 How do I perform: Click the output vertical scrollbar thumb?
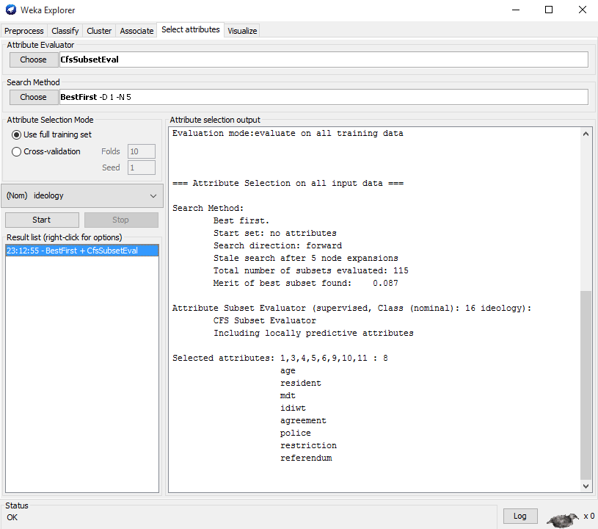pos(586,385)
